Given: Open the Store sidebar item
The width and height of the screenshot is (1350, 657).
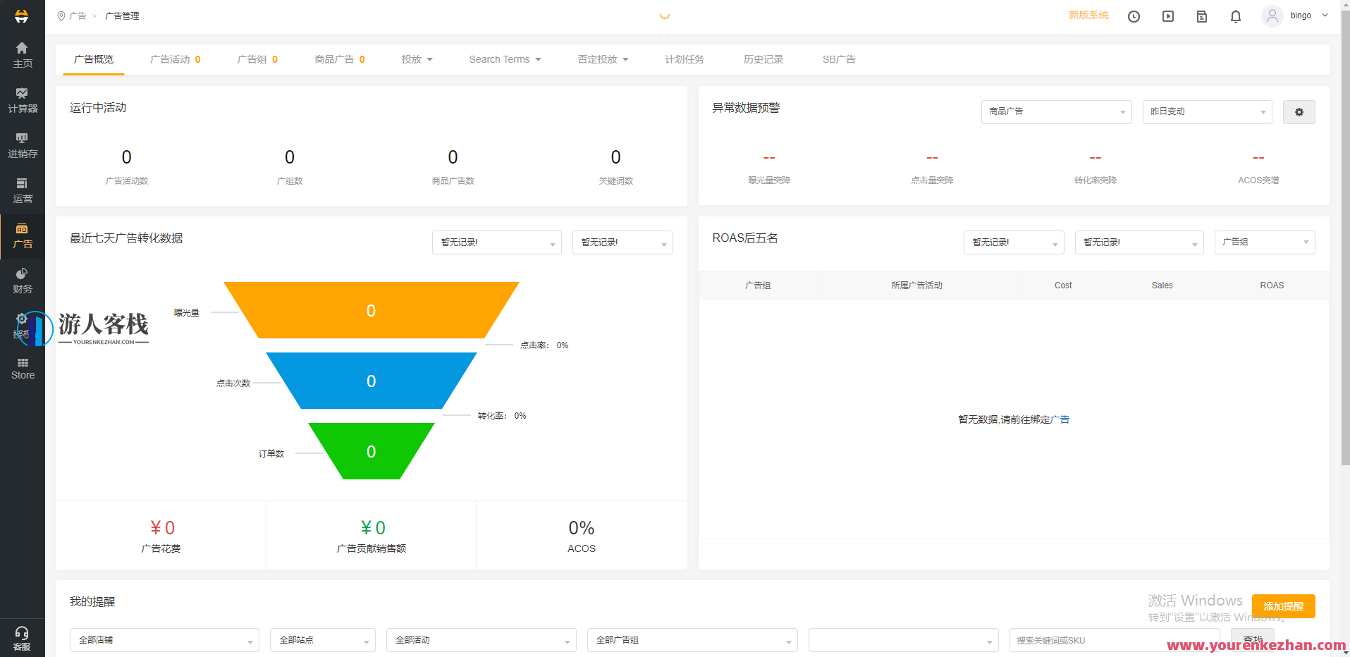Looking at the screenshot, I should (x=22, y=367).
